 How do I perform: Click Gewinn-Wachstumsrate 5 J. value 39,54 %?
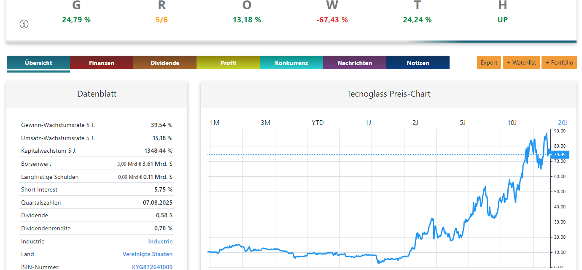(162, 125)
